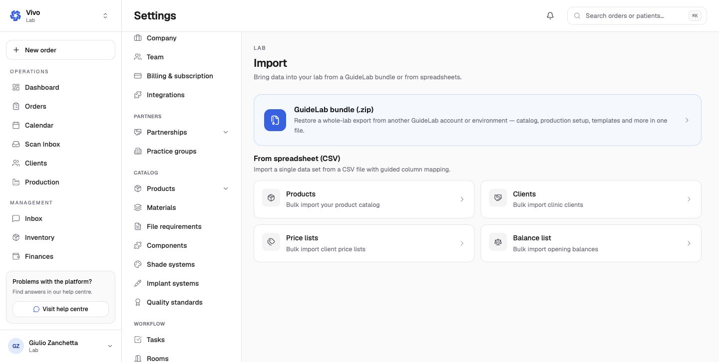
Task: Click the Company building icon
Action: (x=138, y=38)
